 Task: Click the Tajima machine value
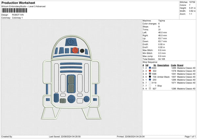[x=162, y=21]
